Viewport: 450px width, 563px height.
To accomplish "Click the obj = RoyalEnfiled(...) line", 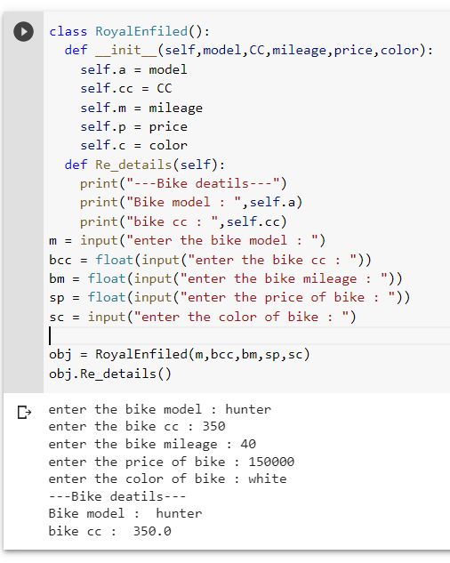I will click(x=180, y=355).
